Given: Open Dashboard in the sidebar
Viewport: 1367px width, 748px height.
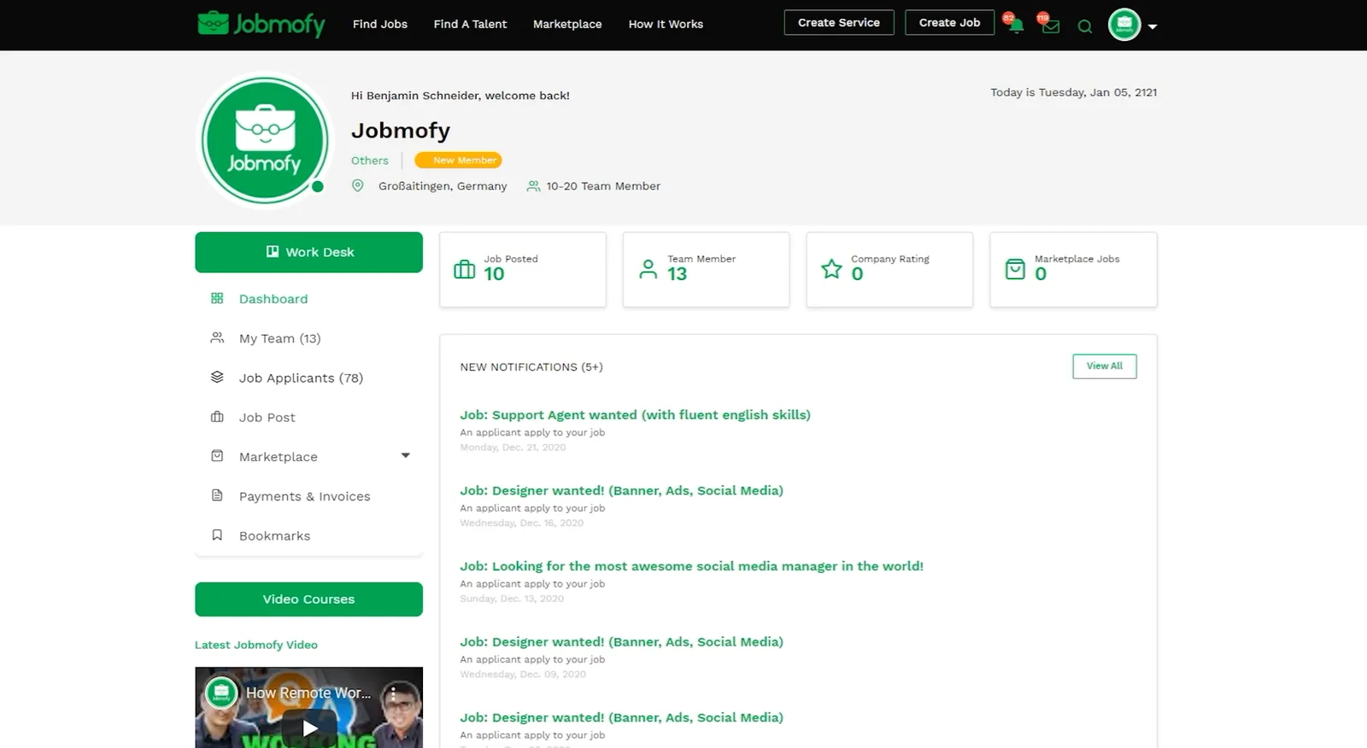Looking at the screenshot, I should pyautogui.click(x=273, y=299).
